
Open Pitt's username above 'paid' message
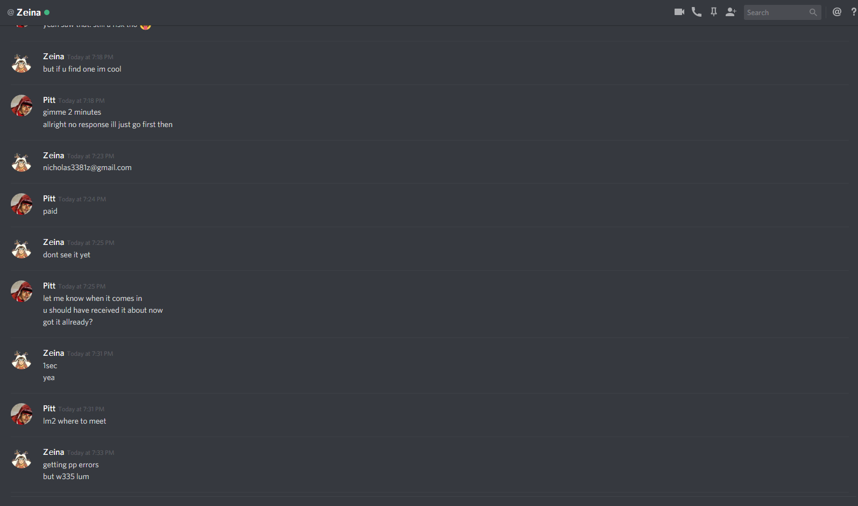pyautogui.click(x=49, y=199)
